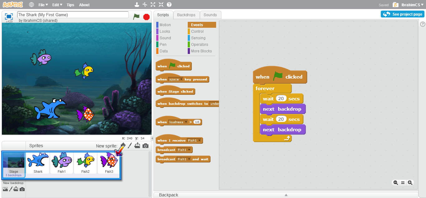The width and height of the screenshot is (426, 198).
Task: Switch to the Sounds tab
Action: [210, 15]
